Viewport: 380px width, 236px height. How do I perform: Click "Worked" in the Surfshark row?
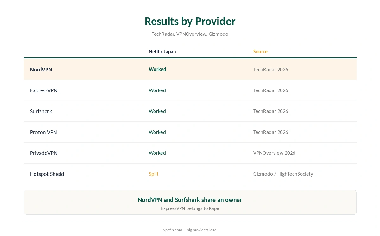pyautogui.click(x=157, y=111)
